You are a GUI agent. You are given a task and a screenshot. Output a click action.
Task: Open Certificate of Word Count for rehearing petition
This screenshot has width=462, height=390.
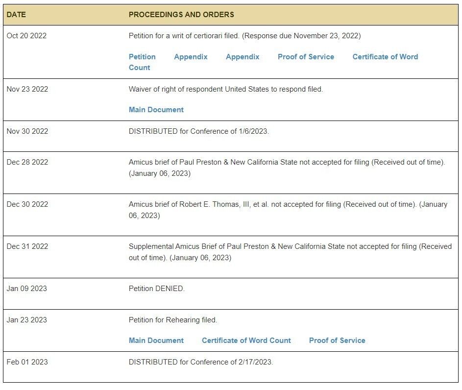pos(246,340)
